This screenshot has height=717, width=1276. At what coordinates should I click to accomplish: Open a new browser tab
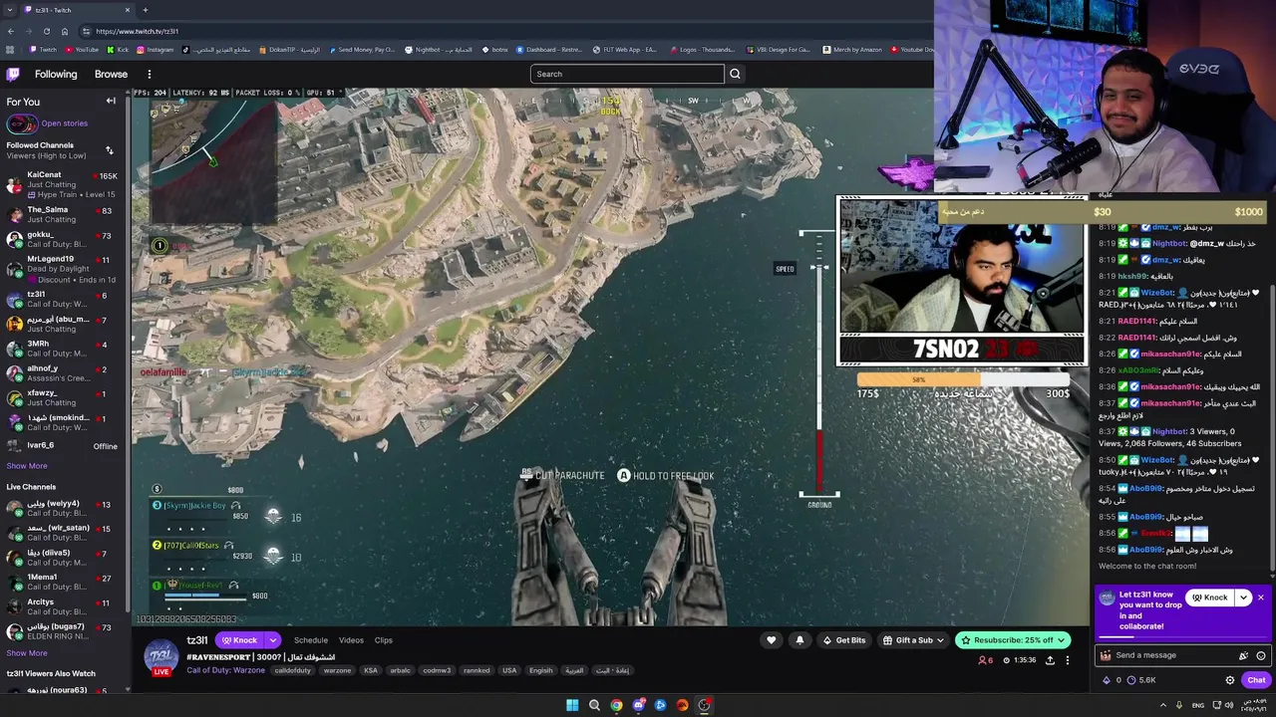click(146, 10)
